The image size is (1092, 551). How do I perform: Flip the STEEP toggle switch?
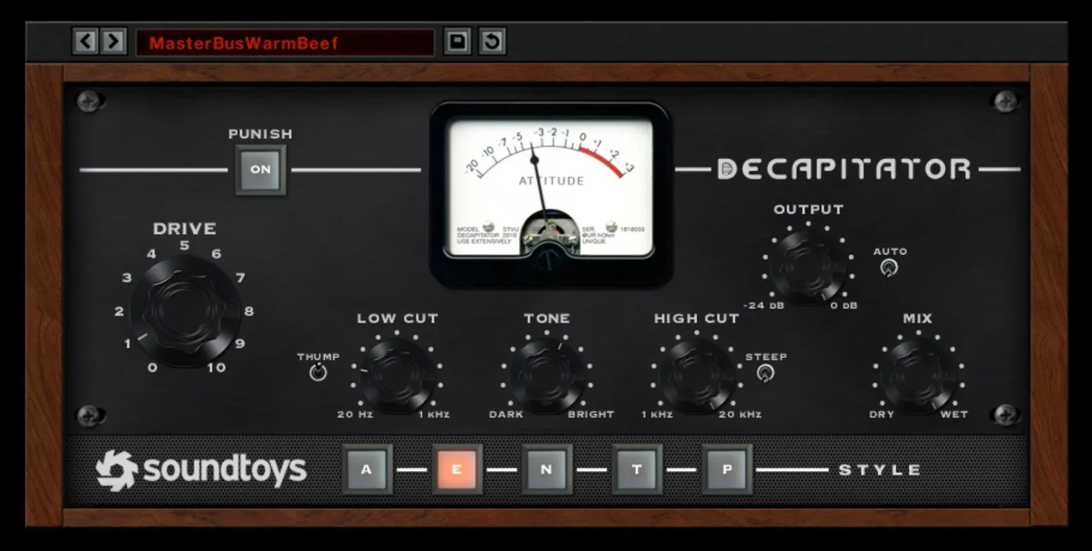point(765,373)
